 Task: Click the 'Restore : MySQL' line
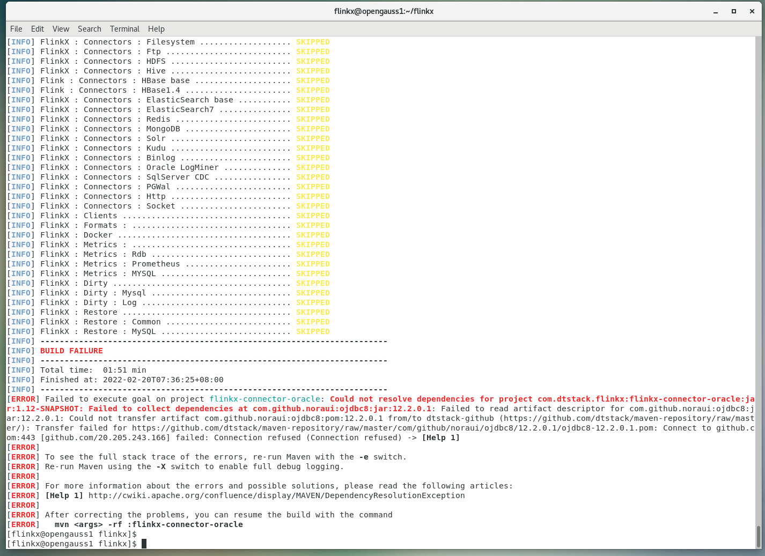coord(168,331)
